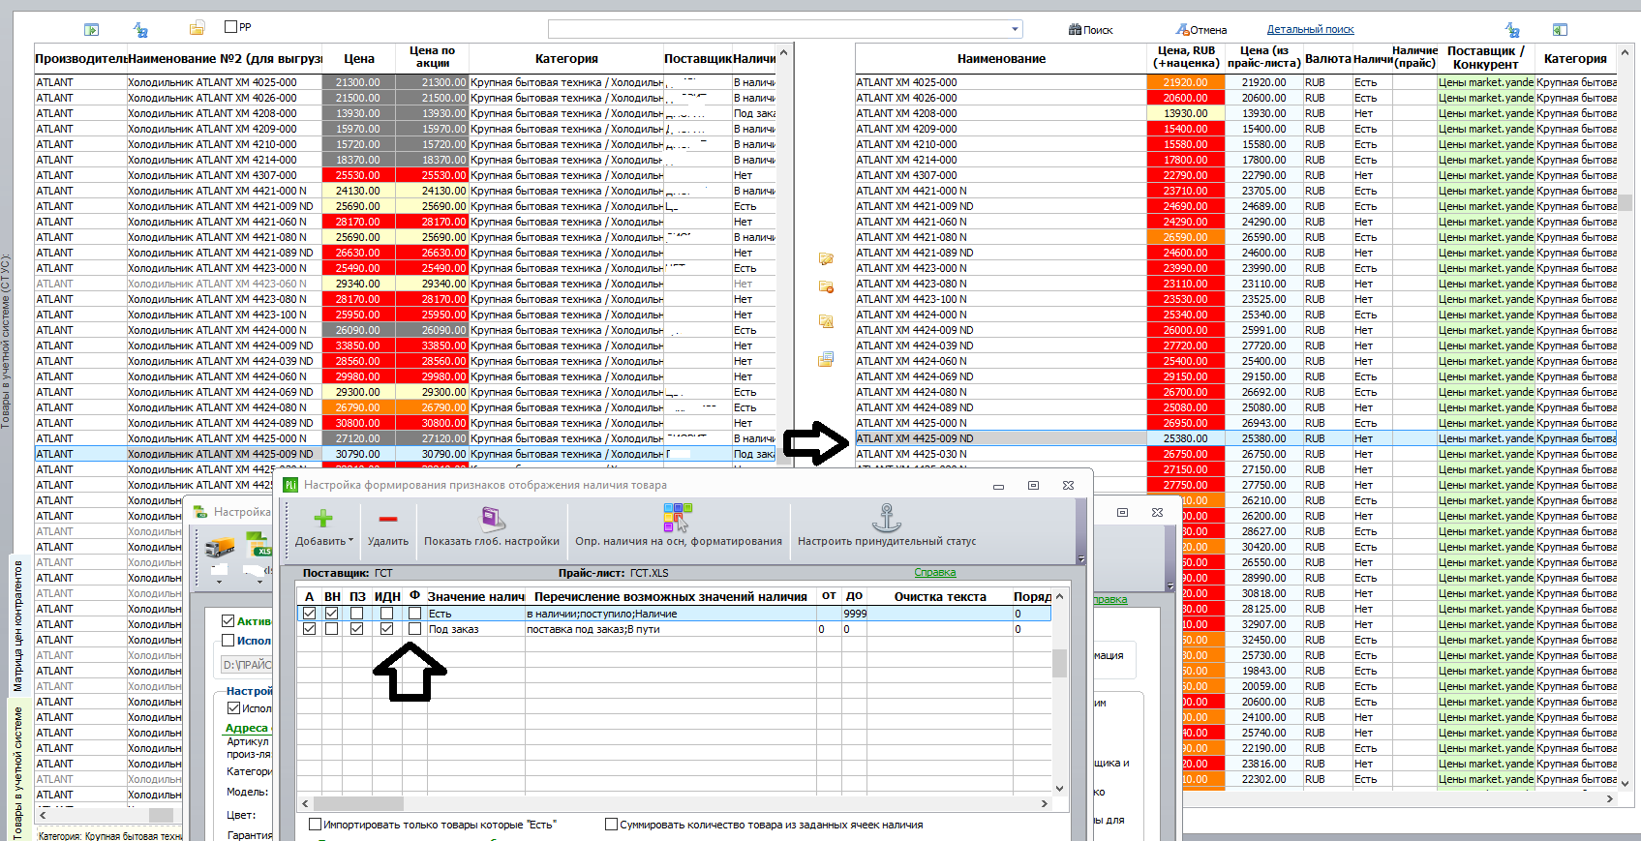Enable Суммировать количество товара checkbox
The image size is (1641, 841).
(611, 825)
